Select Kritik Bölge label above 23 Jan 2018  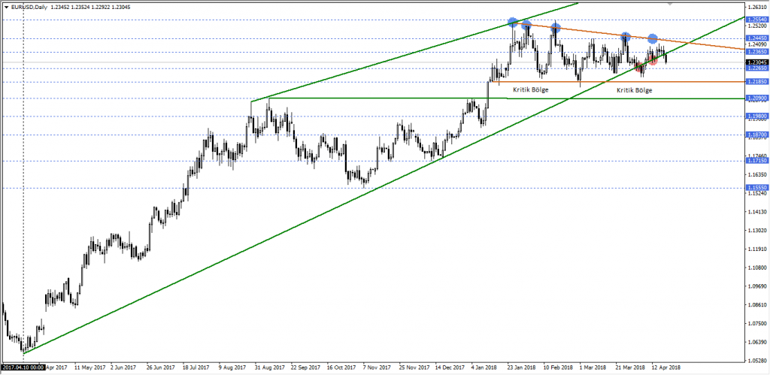(531, 90)
